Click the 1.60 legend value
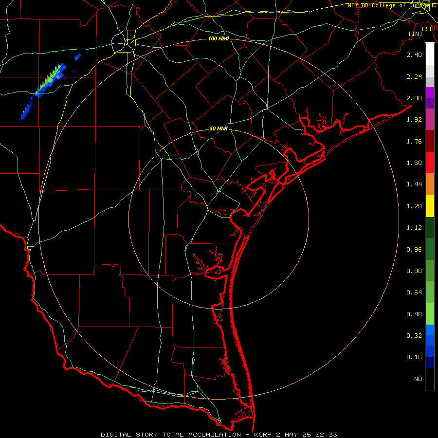The height and width of the screenshot is (438, 438). tap(414, 163)
